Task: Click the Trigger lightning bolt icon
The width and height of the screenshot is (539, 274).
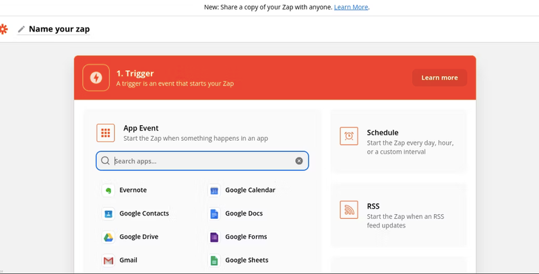Action: coord(96,77)
